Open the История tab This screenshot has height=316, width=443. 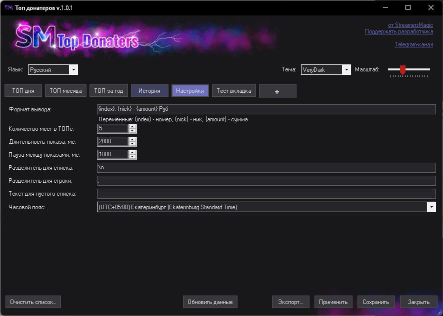[149, 91]
